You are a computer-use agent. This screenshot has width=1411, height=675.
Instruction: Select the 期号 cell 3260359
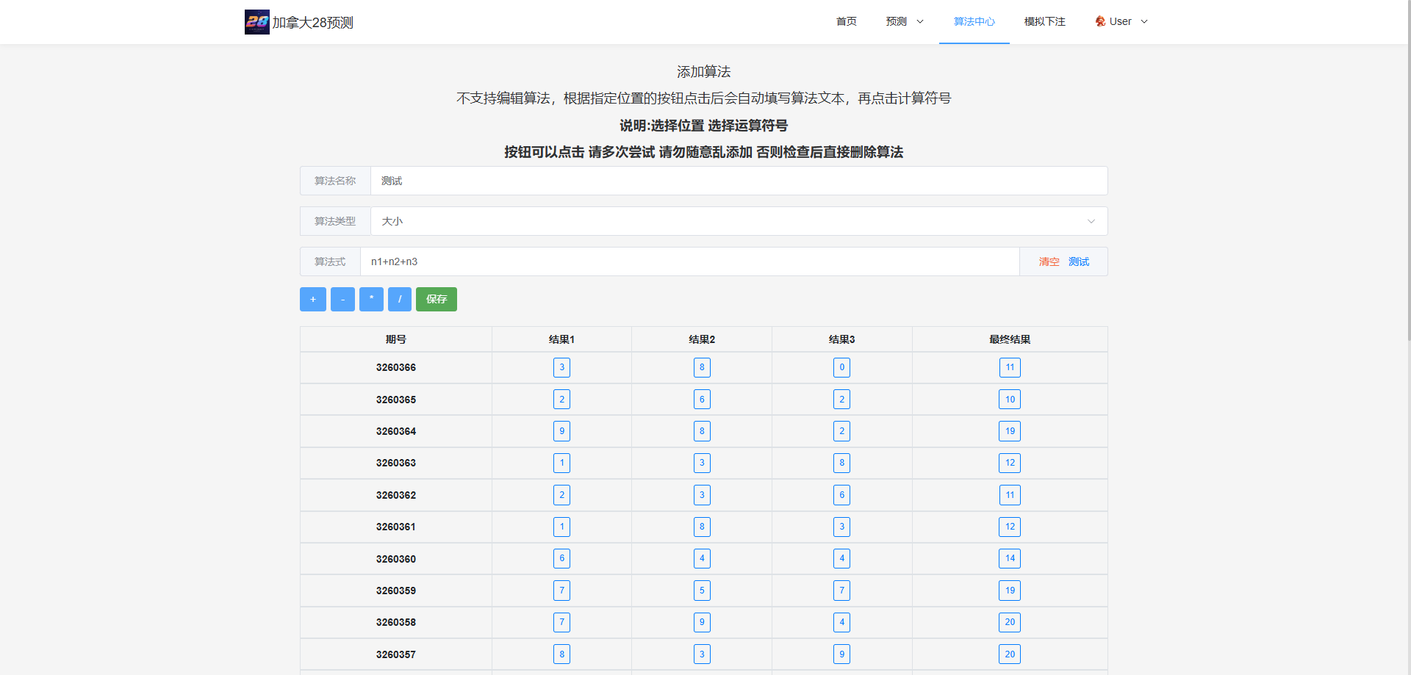click(396, 591)
